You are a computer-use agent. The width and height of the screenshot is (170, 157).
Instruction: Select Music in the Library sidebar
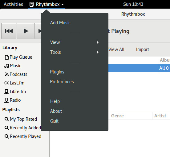(x=13, y=66)
